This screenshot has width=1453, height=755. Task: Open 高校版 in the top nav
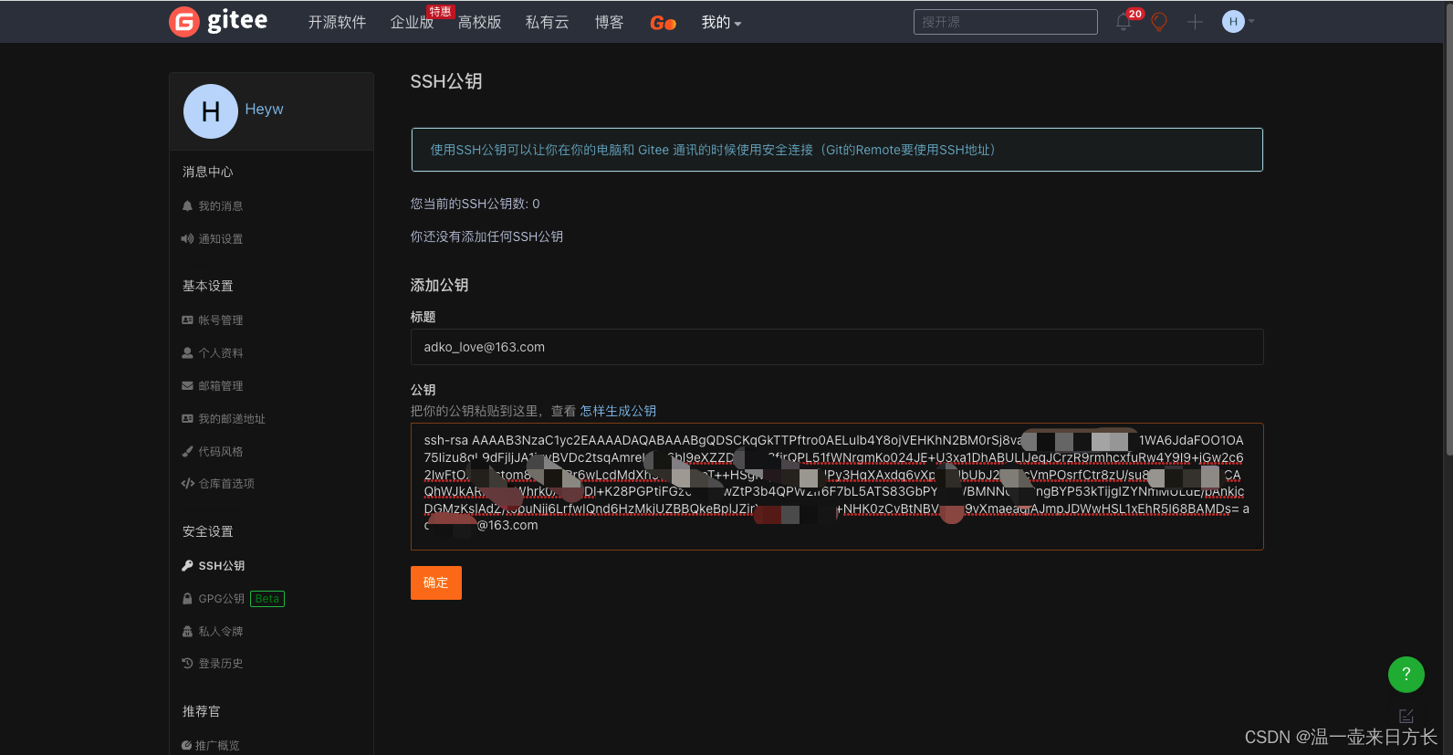pos(479,22)
